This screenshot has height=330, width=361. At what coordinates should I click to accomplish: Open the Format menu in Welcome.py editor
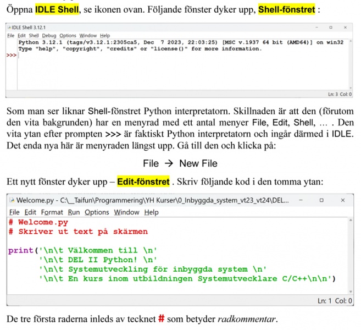(52, 212)
